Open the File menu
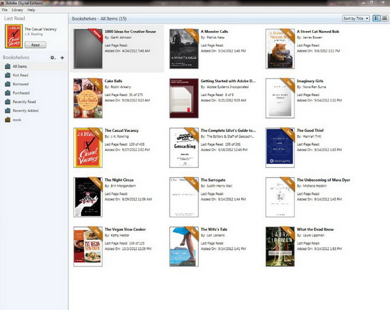Image resolution: width=390 pixels, height=310 pixels. pyautogui.click(x=5, y=10)
